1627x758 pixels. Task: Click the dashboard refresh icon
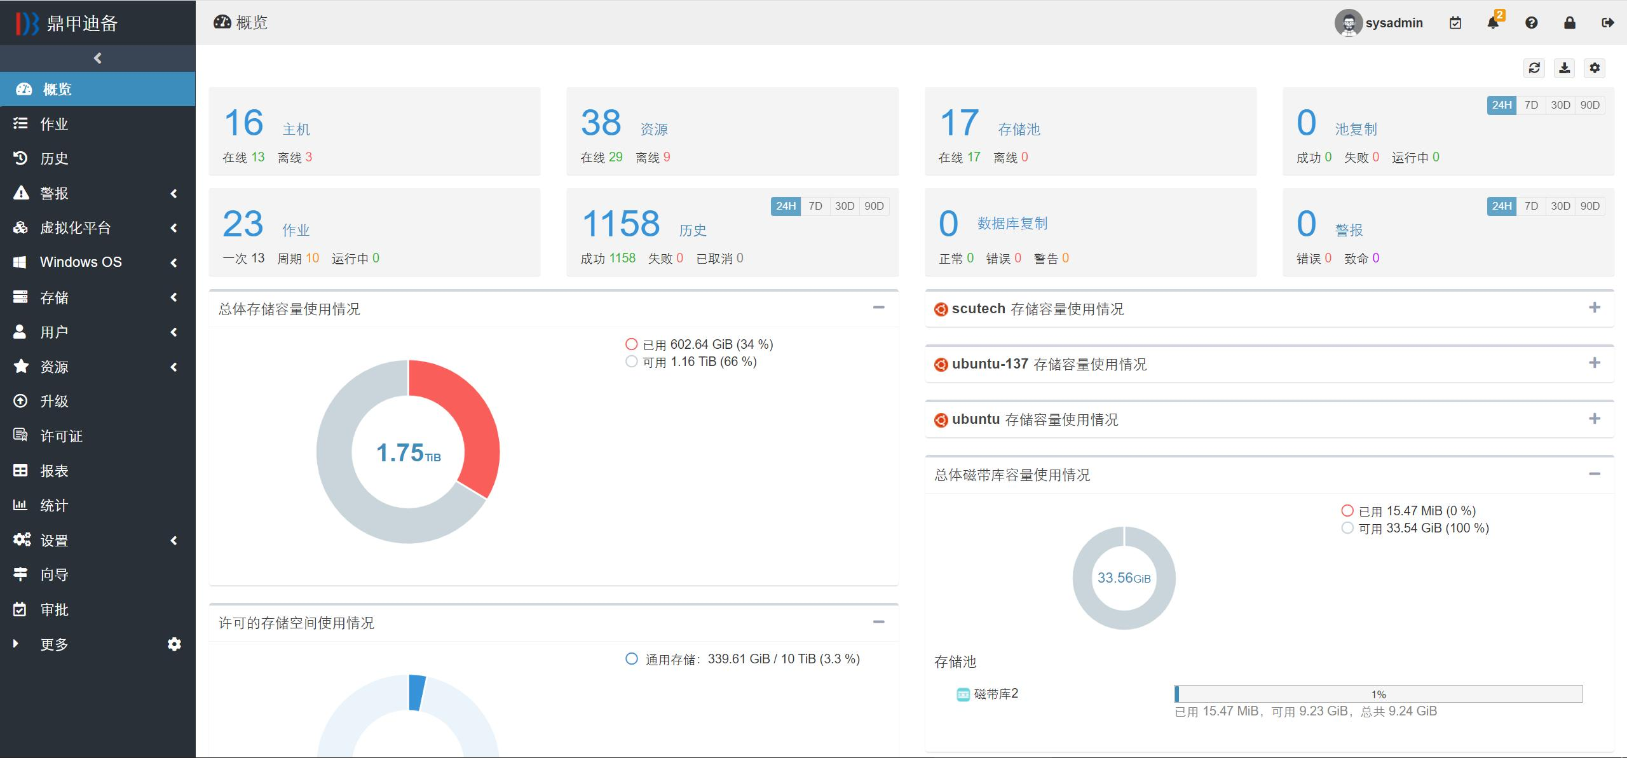(1534, 68)
